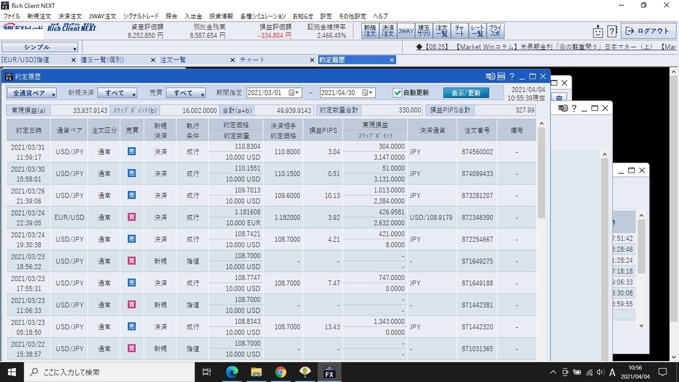Viewport: 679px width, 382px height.
Task: Open プライスボード toolbar icon
Action: pos(495,31)
